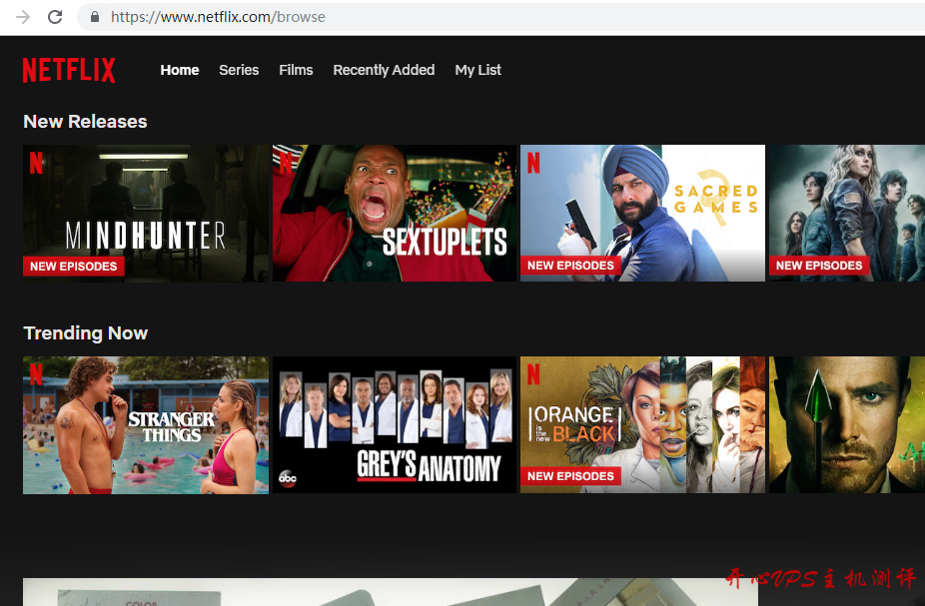The height and width of the screenshot is (606, 925).
Task: Click New Episodes badge on Orange is the New Black
Action: [x=570, y=476]
